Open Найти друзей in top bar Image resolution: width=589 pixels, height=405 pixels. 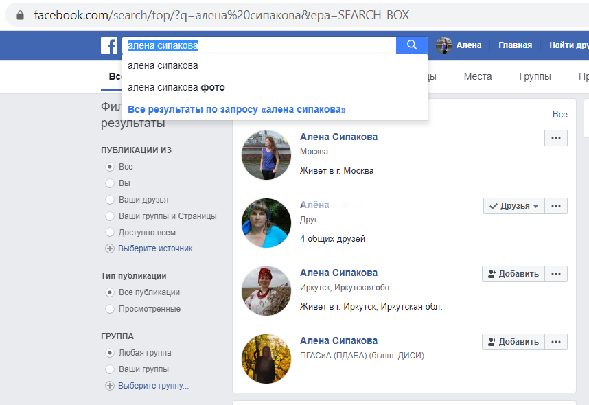click(x=568, y=45)
